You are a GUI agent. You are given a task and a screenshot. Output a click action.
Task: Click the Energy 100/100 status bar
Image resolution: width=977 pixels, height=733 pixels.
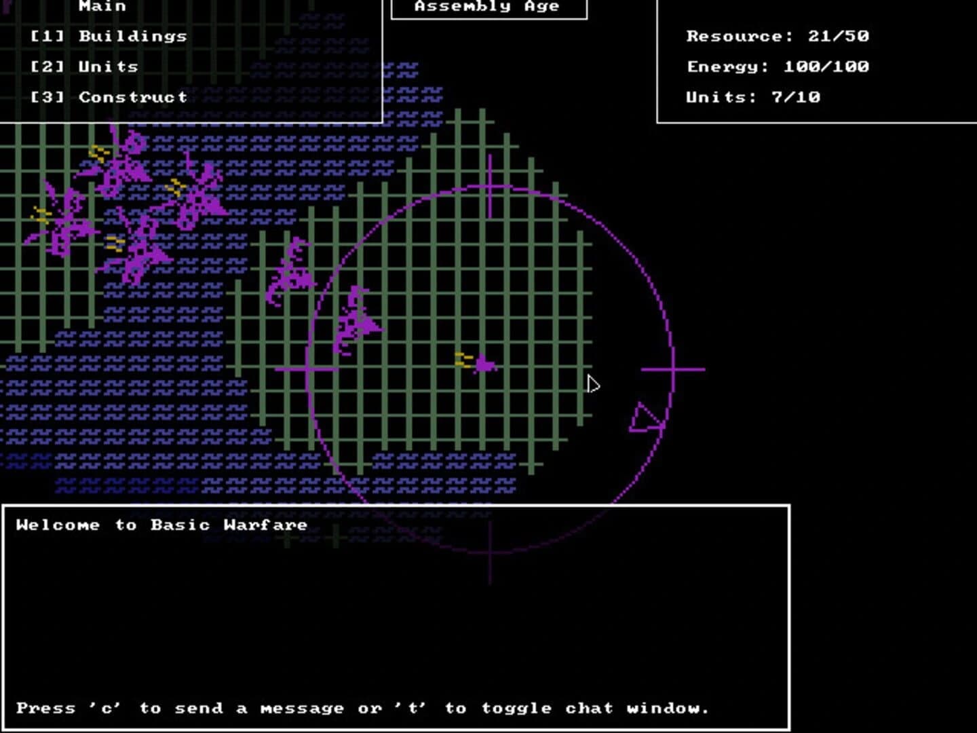point(778,67)
